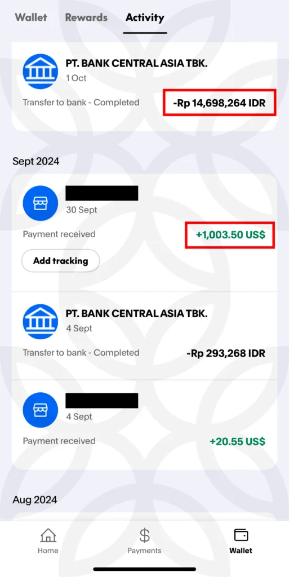The width and height of the screenshot is (289, 577).
Task: Open the -Rp 293,268 IDR transfer amount
Action: coord(226,354)
